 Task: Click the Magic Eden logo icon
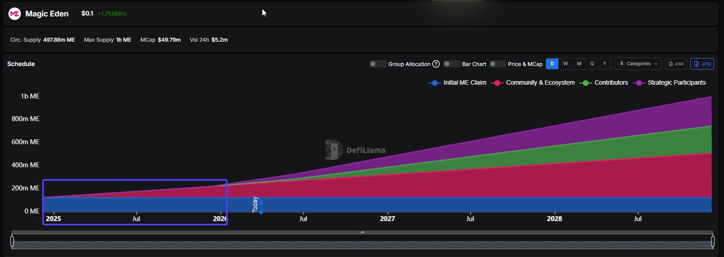coord(15,14)
